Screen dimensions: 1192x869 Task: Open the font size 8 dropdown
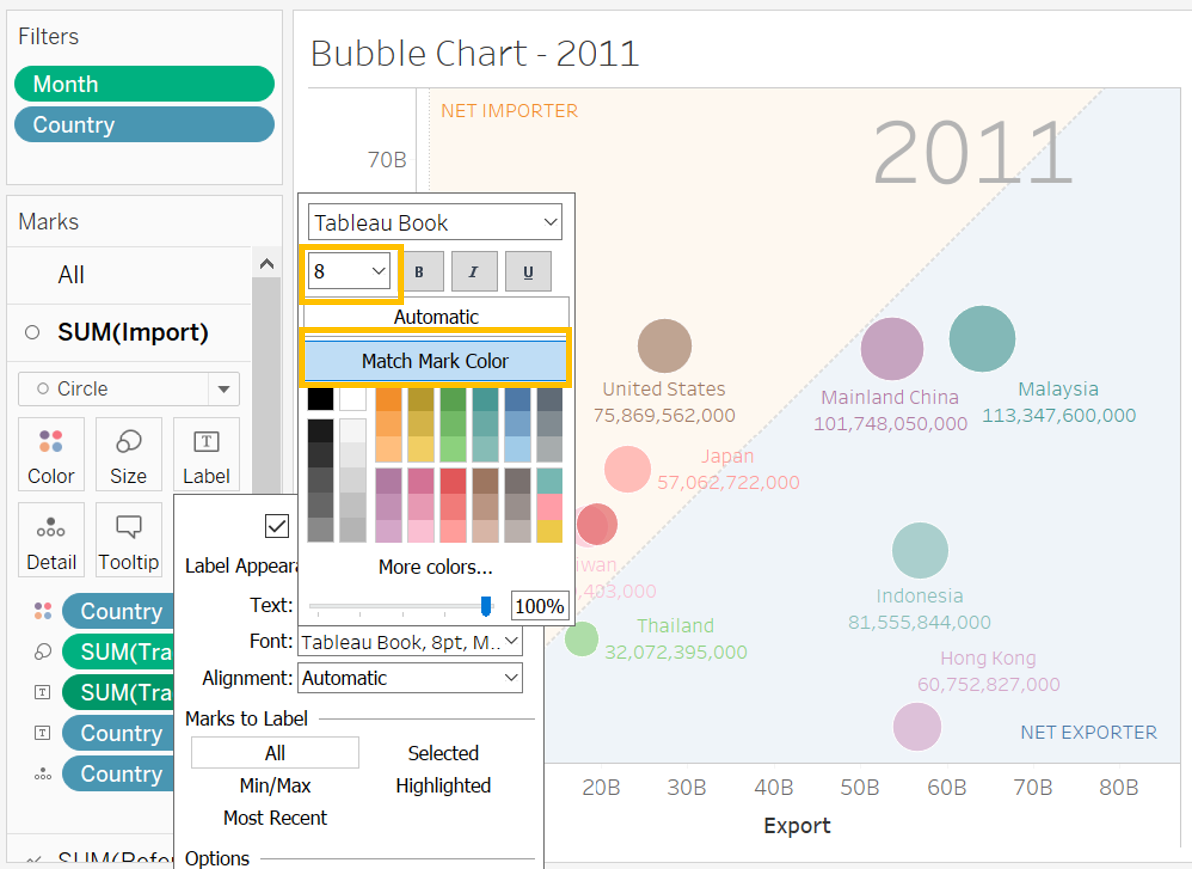(x=349, y=271)
